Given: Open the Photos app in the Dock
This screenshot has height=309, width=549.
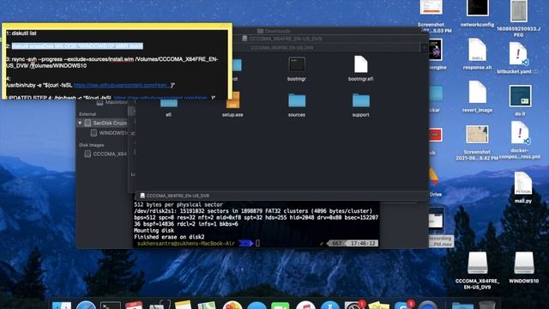Looking at the screenshot, I should (232, 305).
